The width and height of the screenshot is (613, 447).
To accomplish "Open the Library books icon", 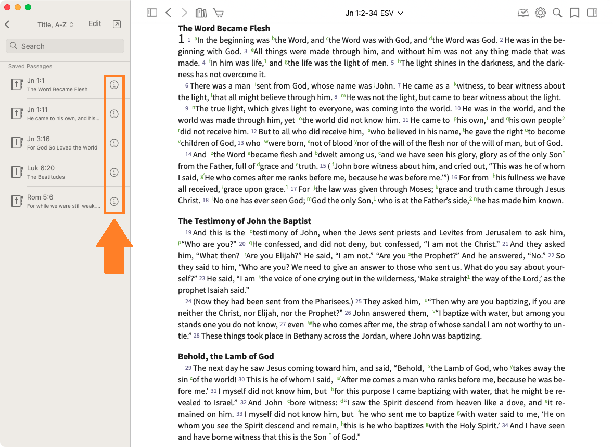I will 201,13.
